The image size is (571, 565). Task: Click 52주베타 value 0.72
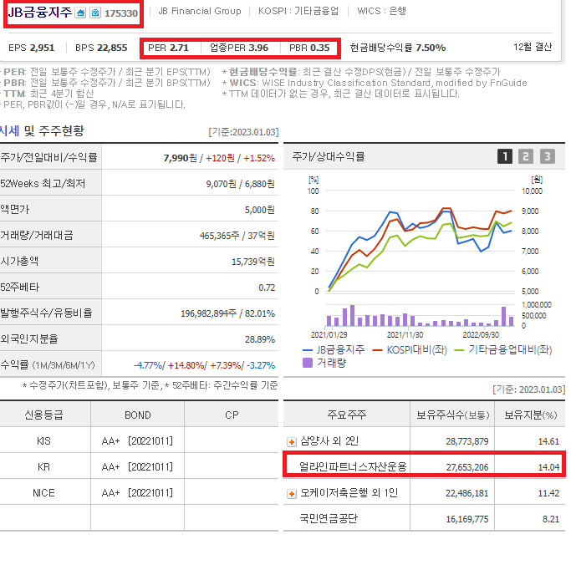coord(267,288)
